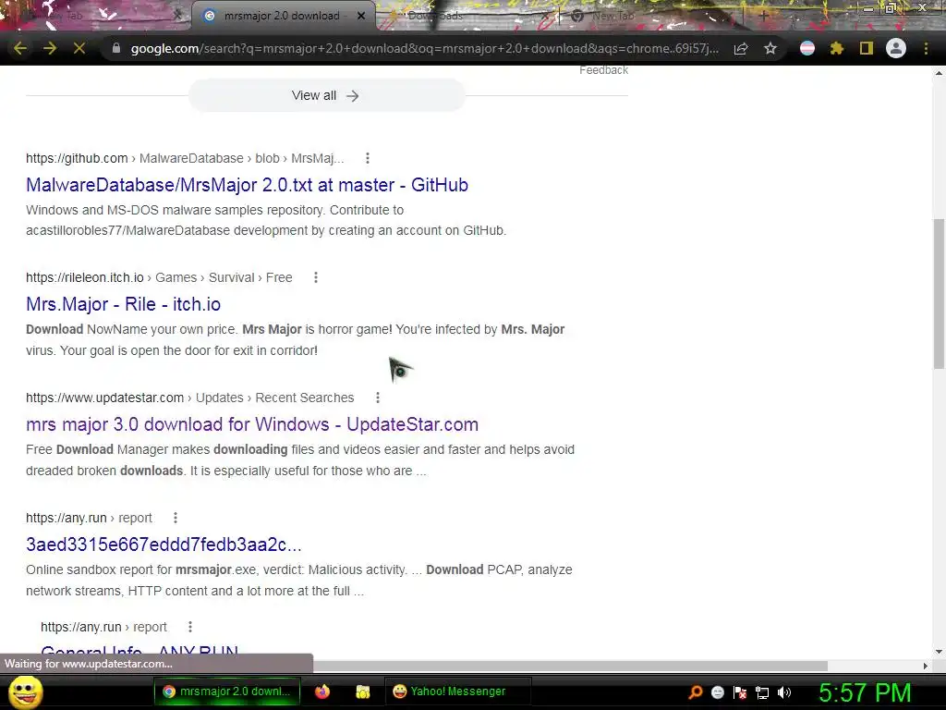The image size is (946, 710).
Task: Open a new browser tab
Action: coord(763,16)
